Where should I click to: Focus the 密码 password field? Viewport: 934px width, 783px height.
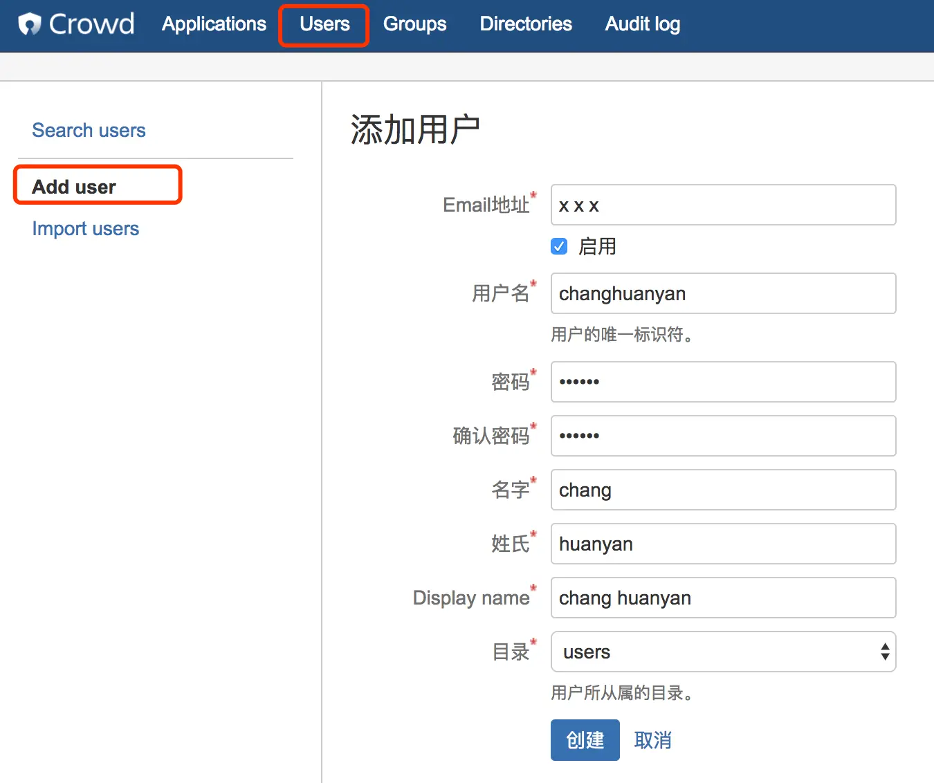[723, 382]
